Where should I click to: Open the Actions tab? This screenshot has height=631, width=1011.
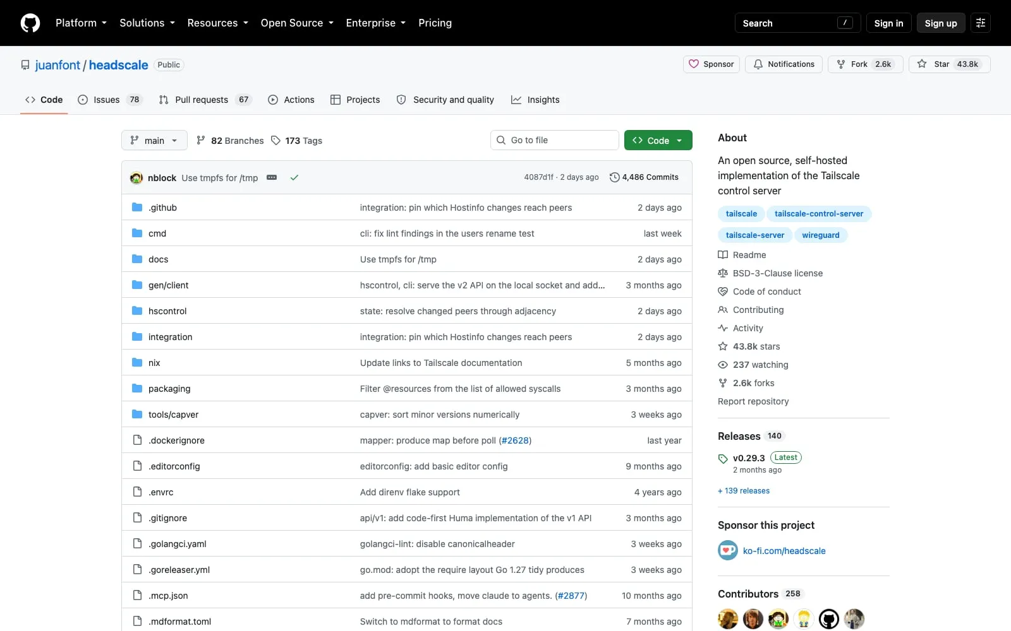tap(291, 100)
